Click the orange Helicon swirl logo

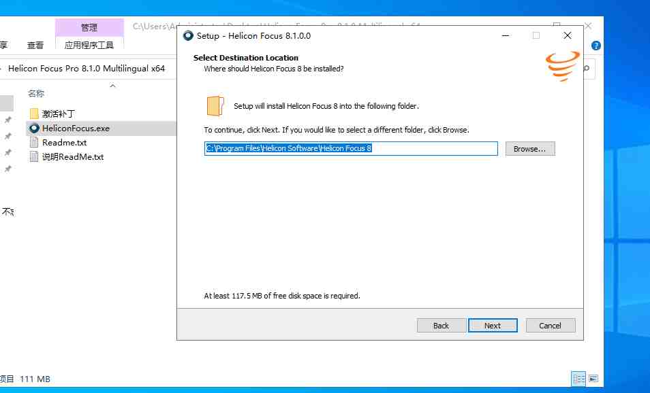[562, 66]
